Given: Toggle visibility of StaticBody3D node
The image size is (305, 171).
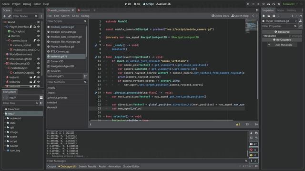Looking at the screenshot, I should tap(38, 68).
